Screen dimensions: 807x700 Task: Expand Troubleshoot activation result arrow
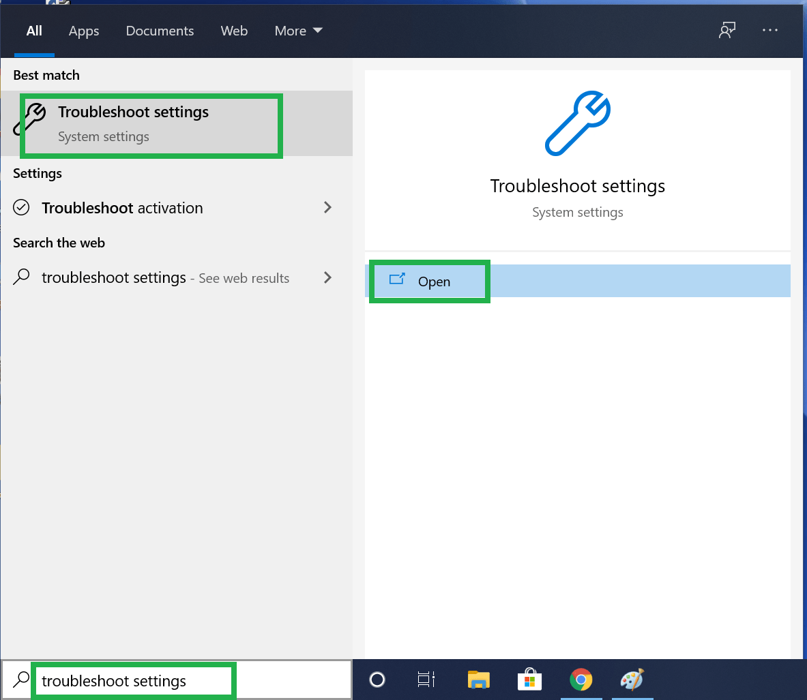pyautogui.click(x=327, y=207)
